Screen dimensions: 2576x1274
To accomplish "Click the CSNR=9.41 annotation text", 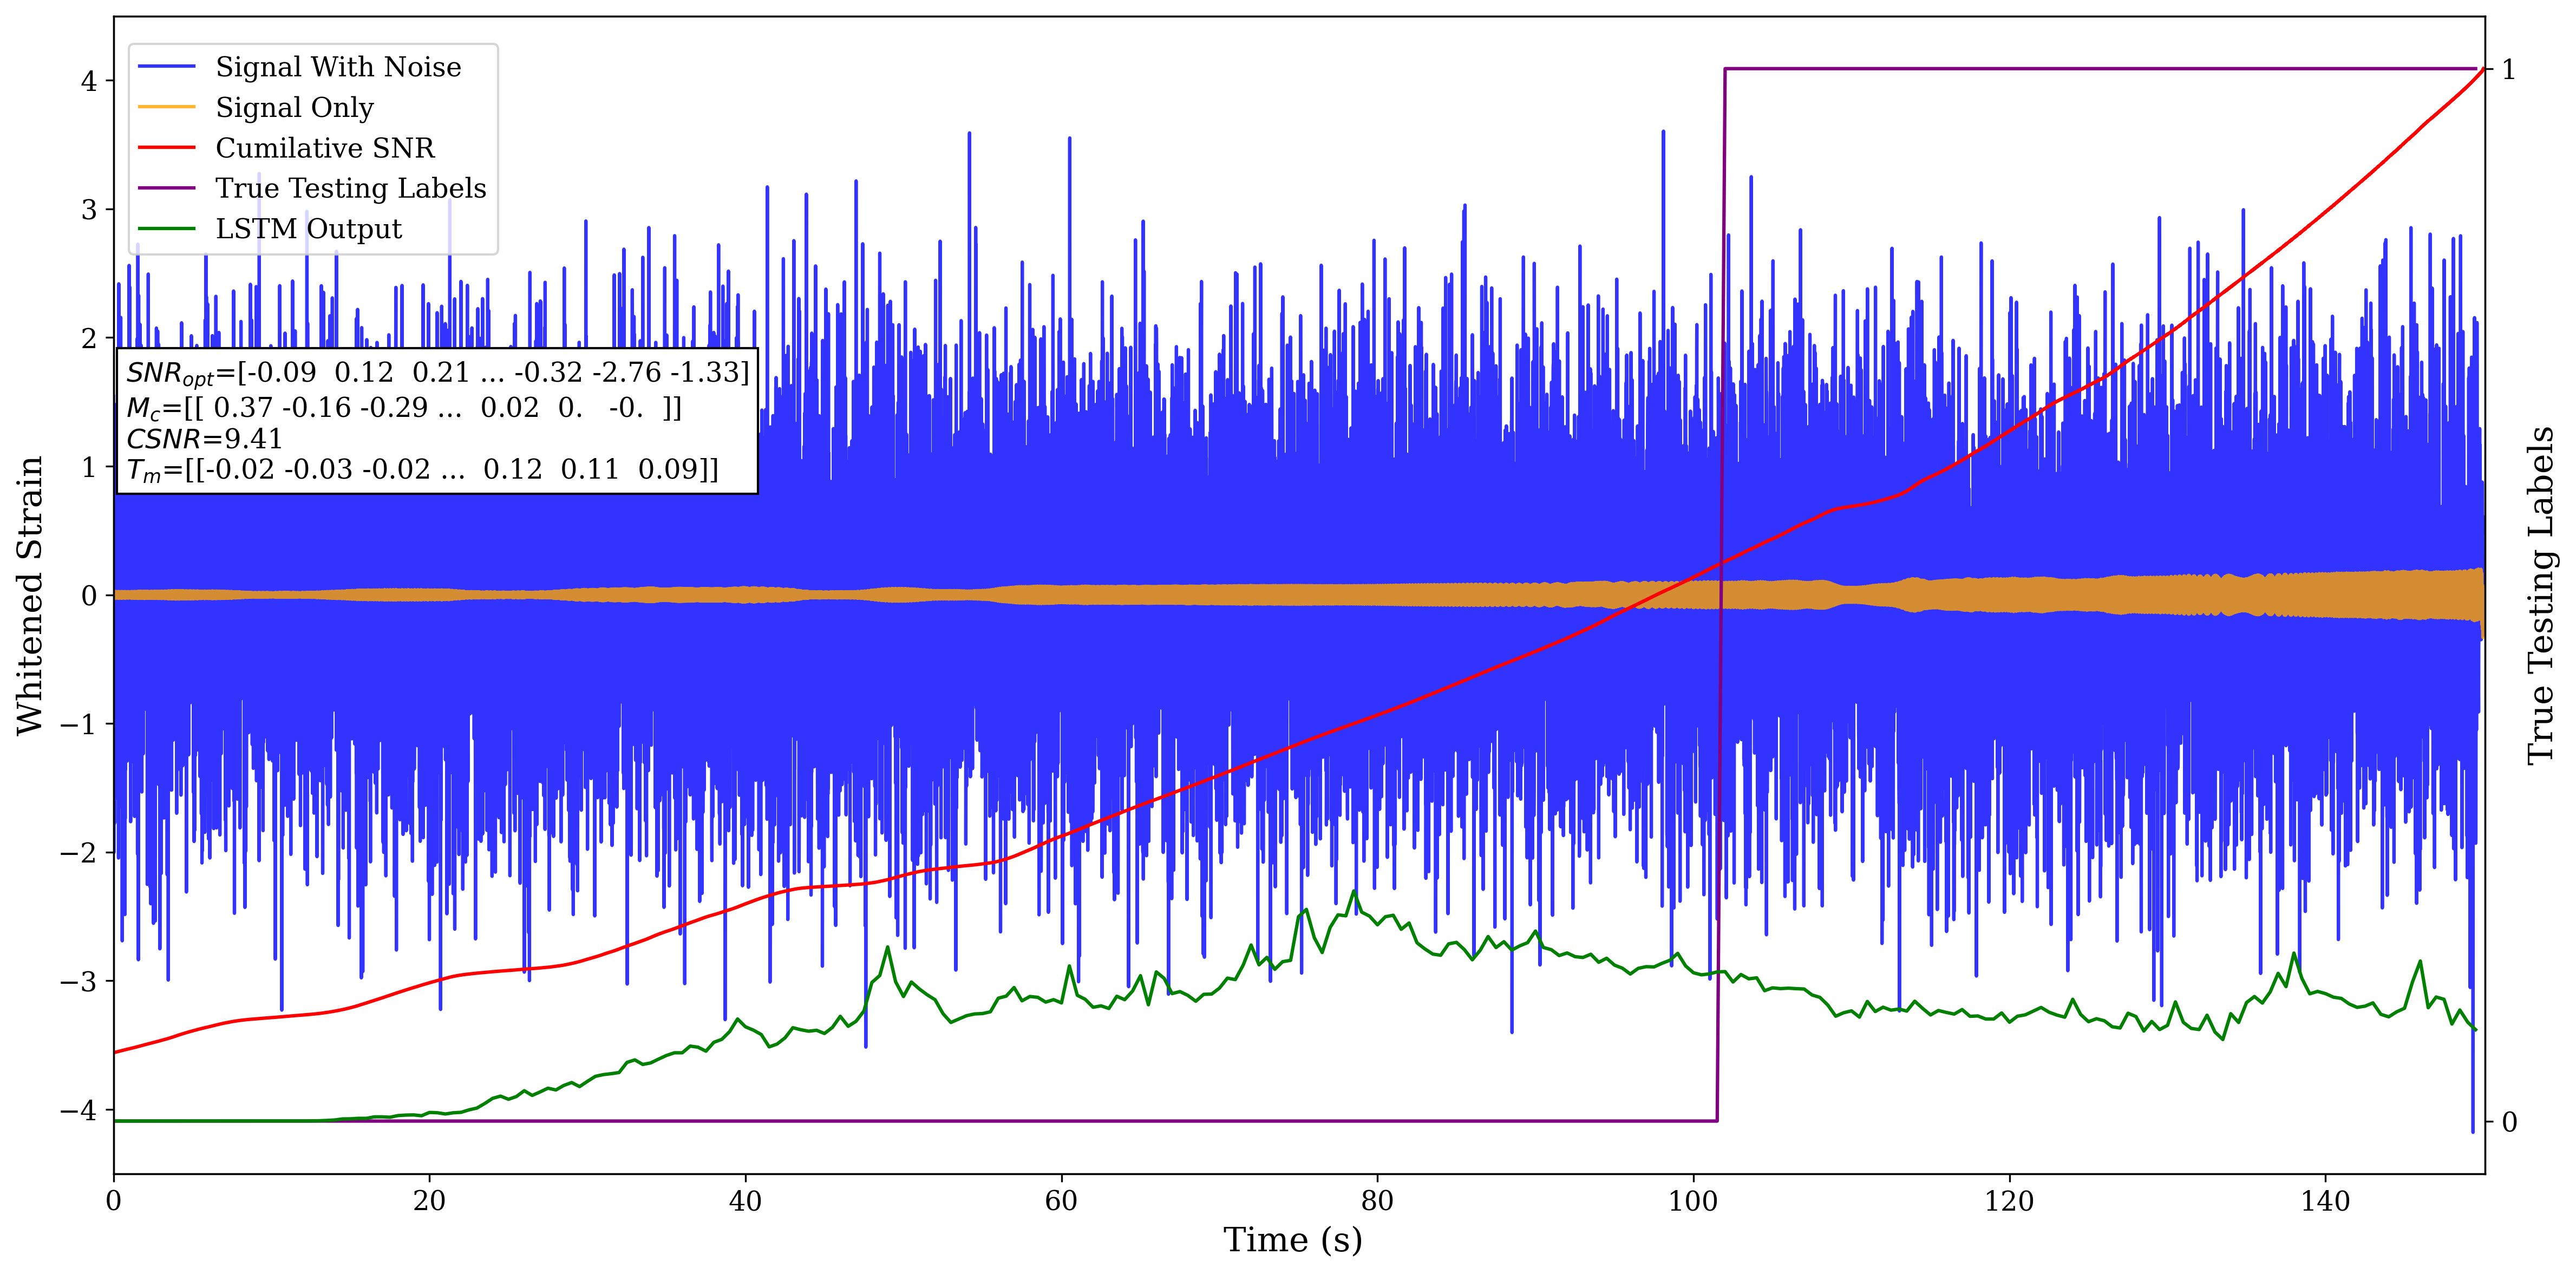I will (204, 439).
